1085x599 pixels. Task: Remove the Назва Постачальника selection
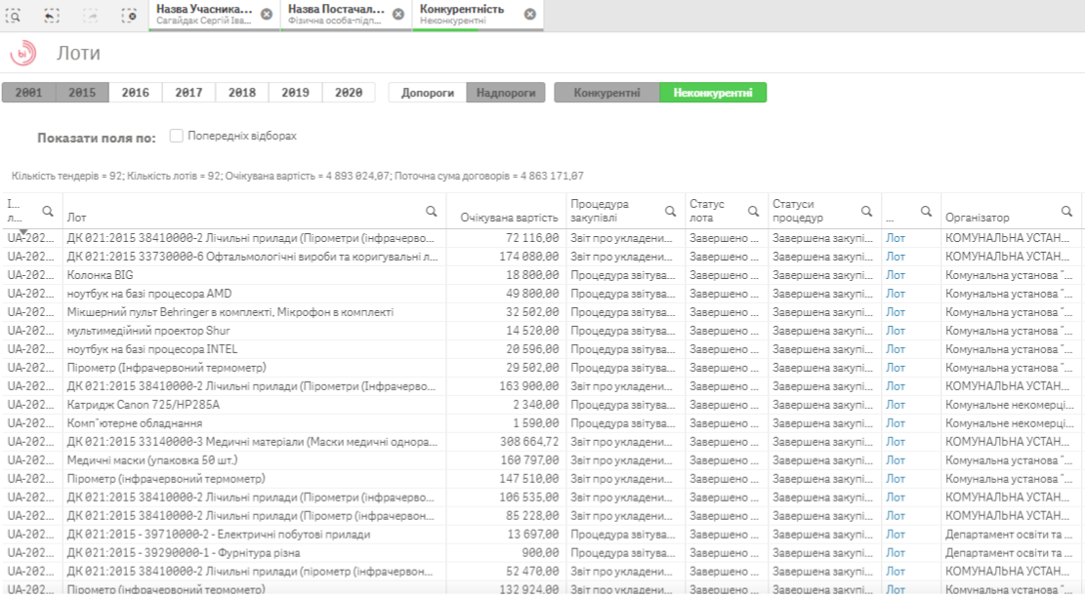[397, 14]
